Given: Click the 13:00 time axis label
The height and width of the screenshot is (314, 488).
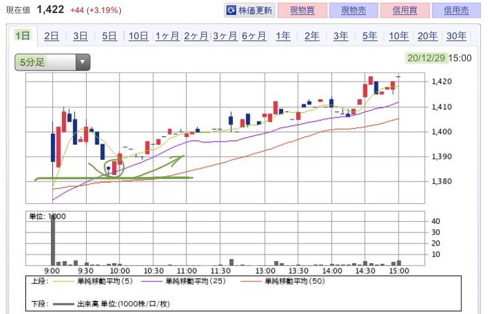Looking at the screenshot, I should click(265, 271).
